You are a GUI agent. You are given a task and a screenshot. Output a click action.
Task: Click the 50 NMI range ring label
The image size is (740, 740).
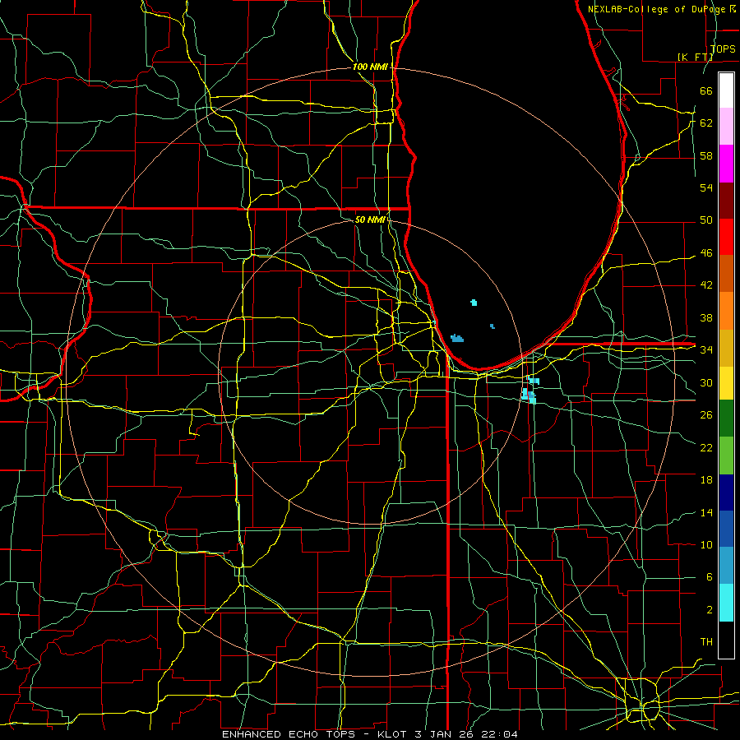[370, 220]
